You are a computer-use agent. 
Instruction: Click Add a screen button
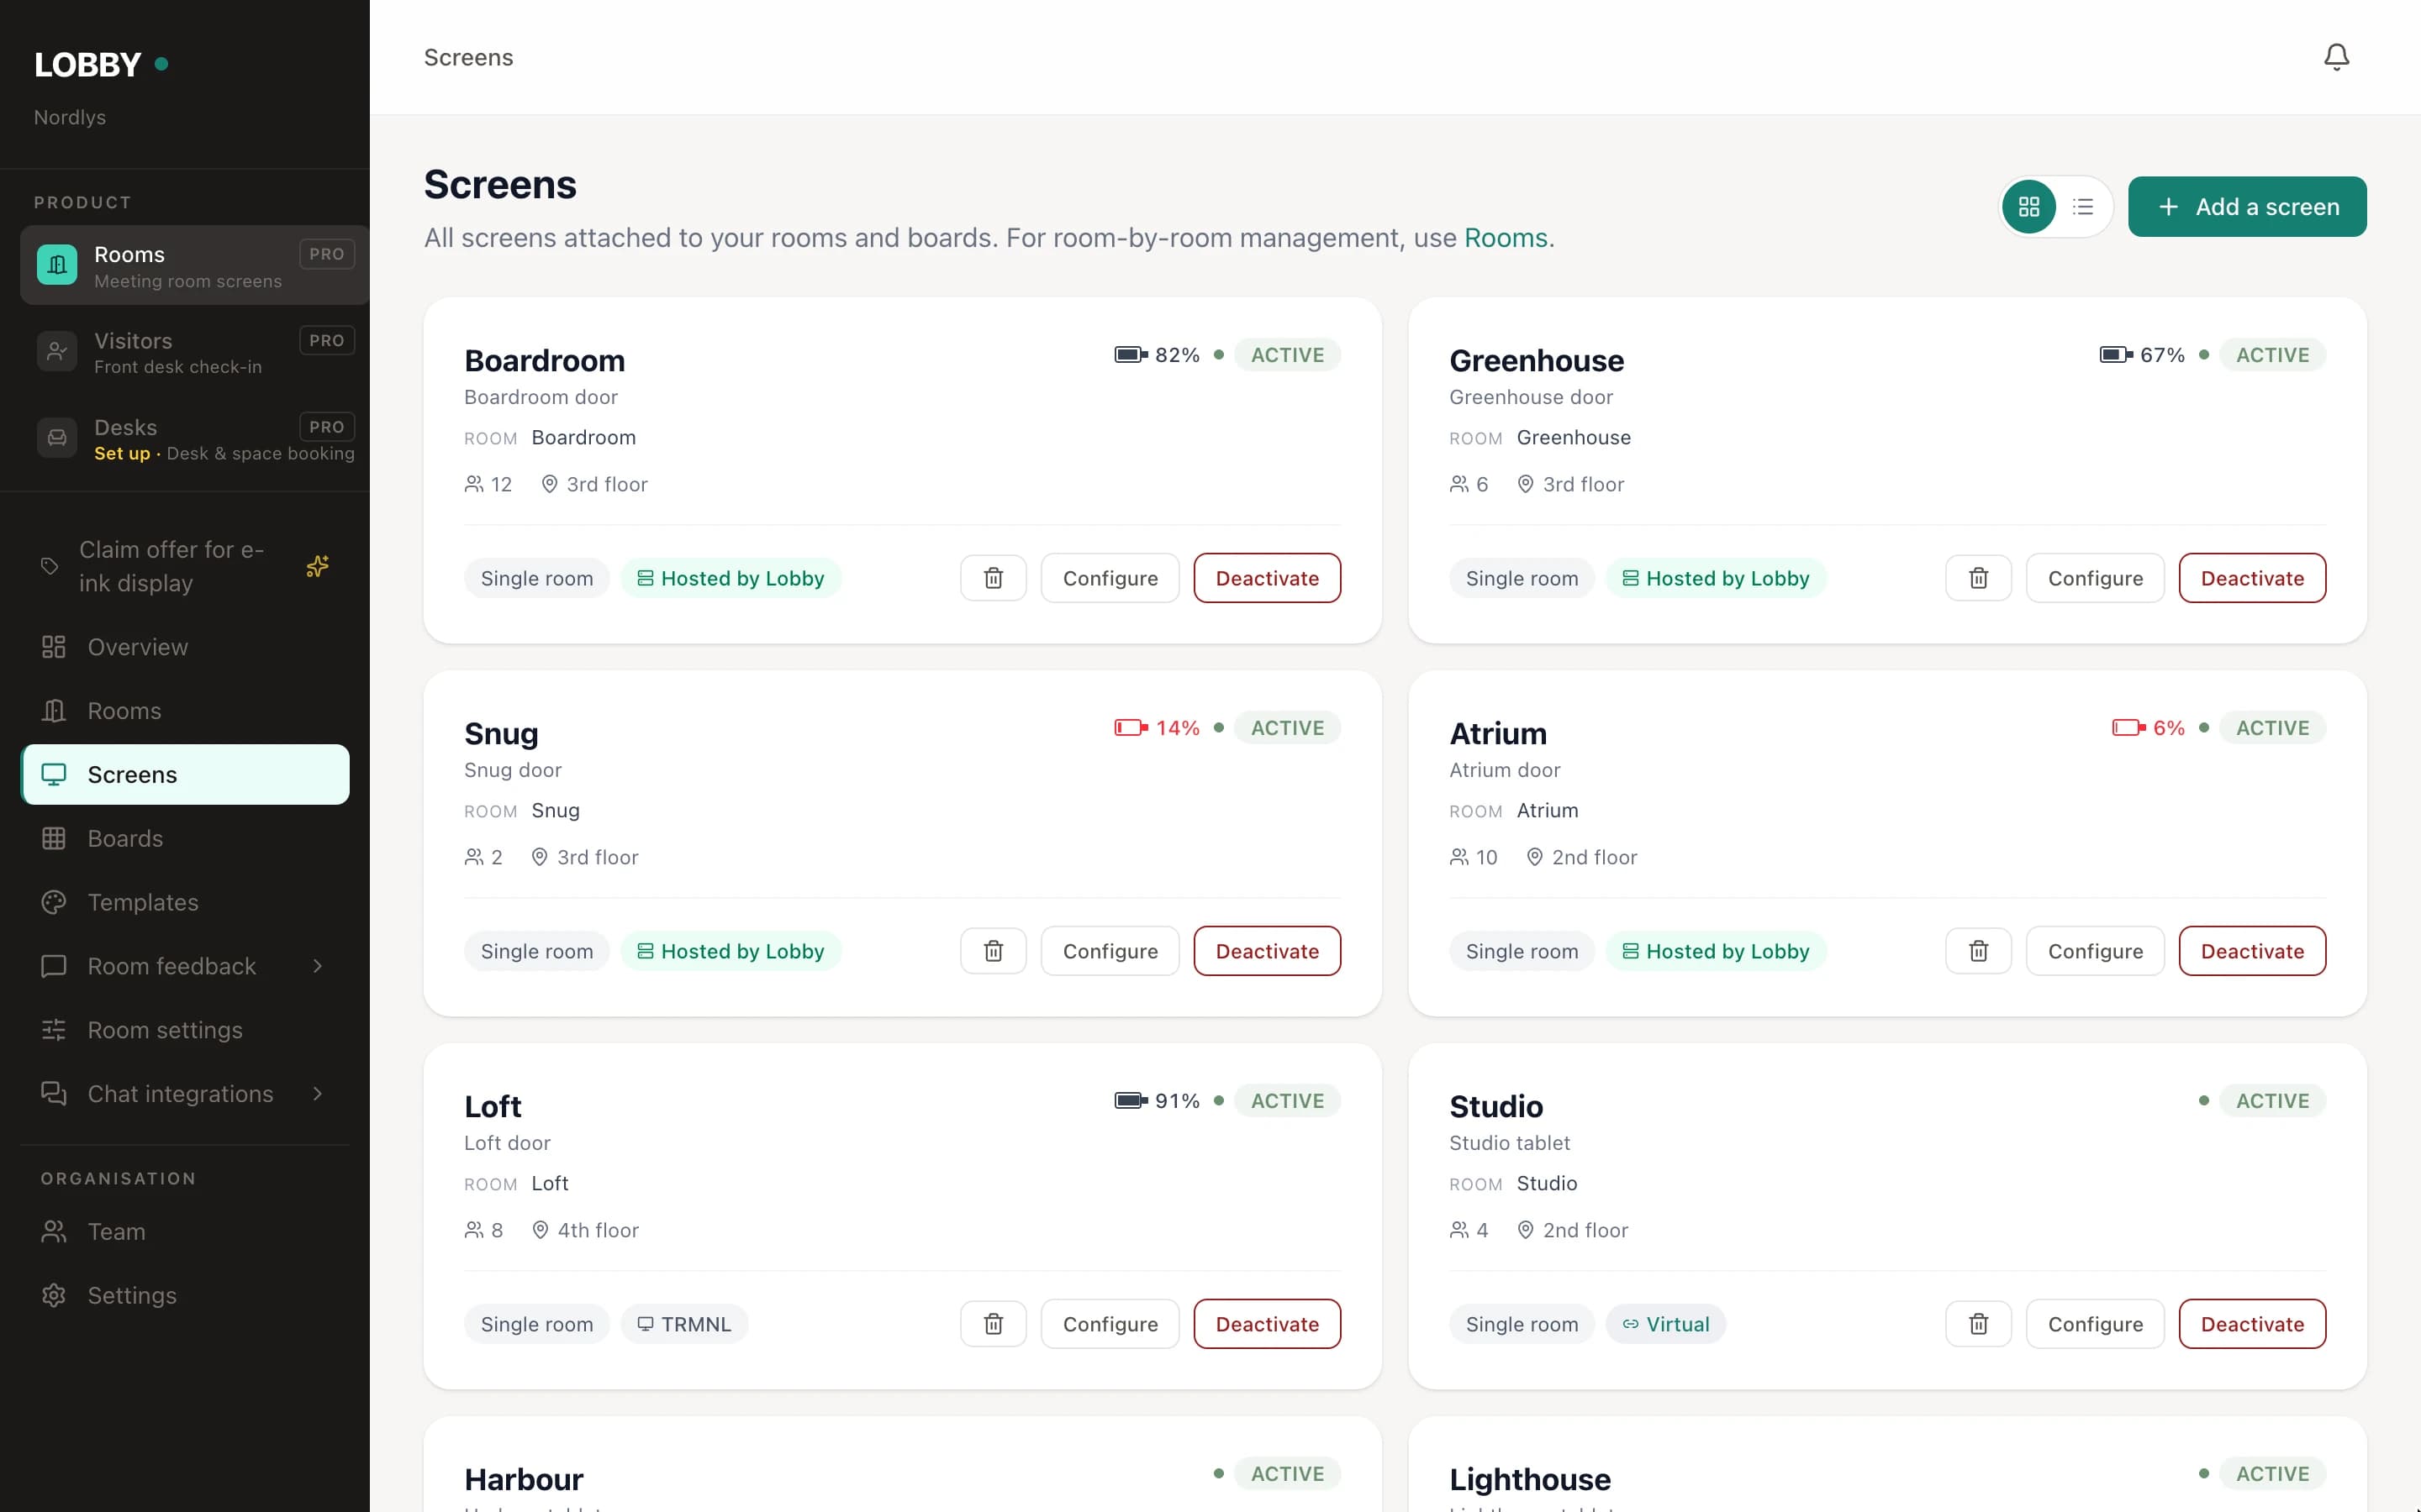2247,207
